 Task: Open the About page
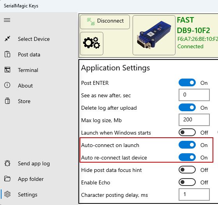(25, 86)
